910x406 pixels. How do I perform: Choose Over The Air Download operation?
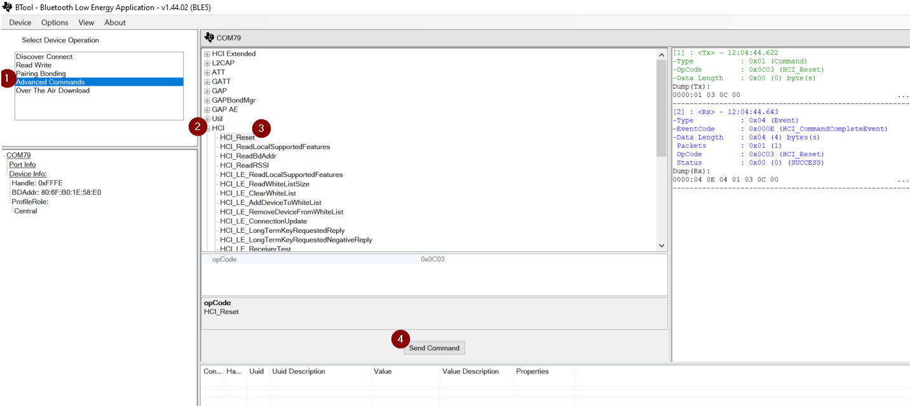pyautogui.click(x=53, y=90)
